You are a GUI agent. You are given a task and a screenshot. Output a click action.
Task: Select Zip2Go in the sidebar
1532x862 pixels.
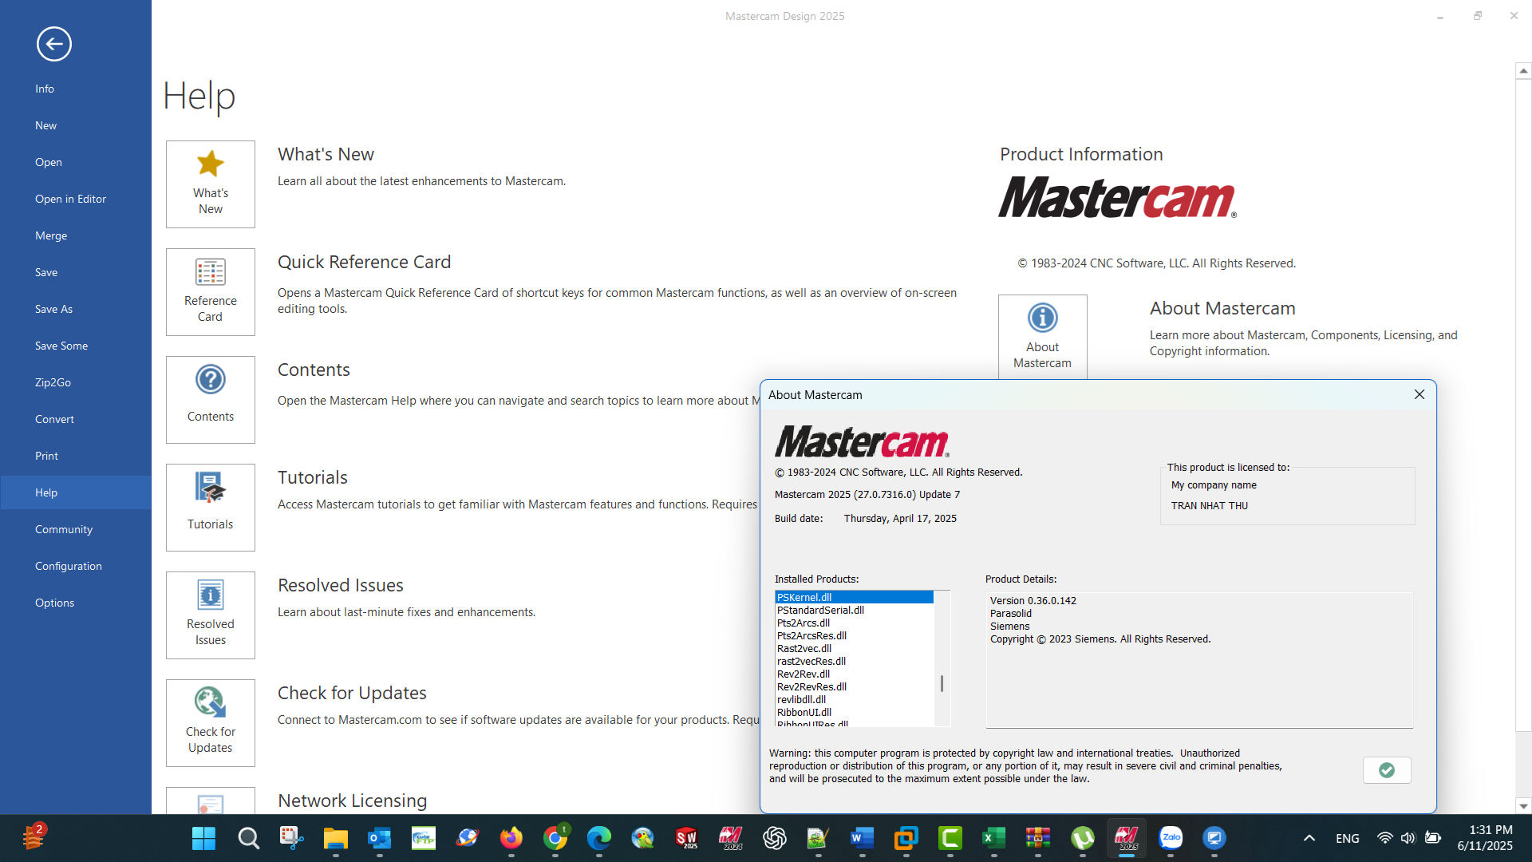click(53, 382)
